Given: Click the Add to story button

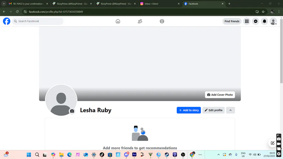Looking at the screenshot, I should (x=189, y=110).
